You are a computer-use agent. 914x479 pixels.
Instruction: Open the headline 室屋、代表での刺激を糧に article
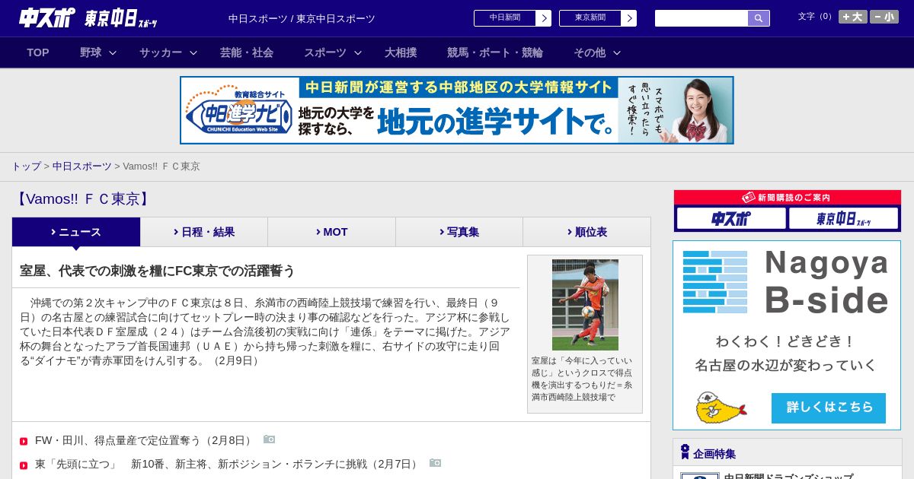coord(158,271)
